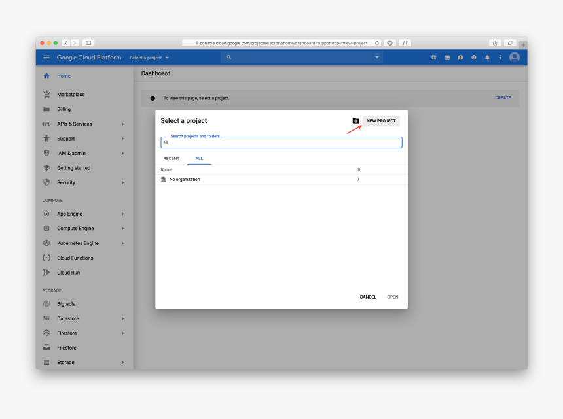Toggle the Safari sidebar button

[88, 43]
